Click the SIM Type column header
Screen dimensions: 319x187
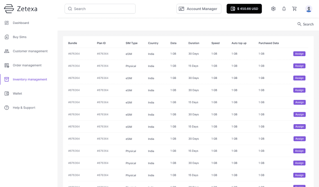[131, 43]
